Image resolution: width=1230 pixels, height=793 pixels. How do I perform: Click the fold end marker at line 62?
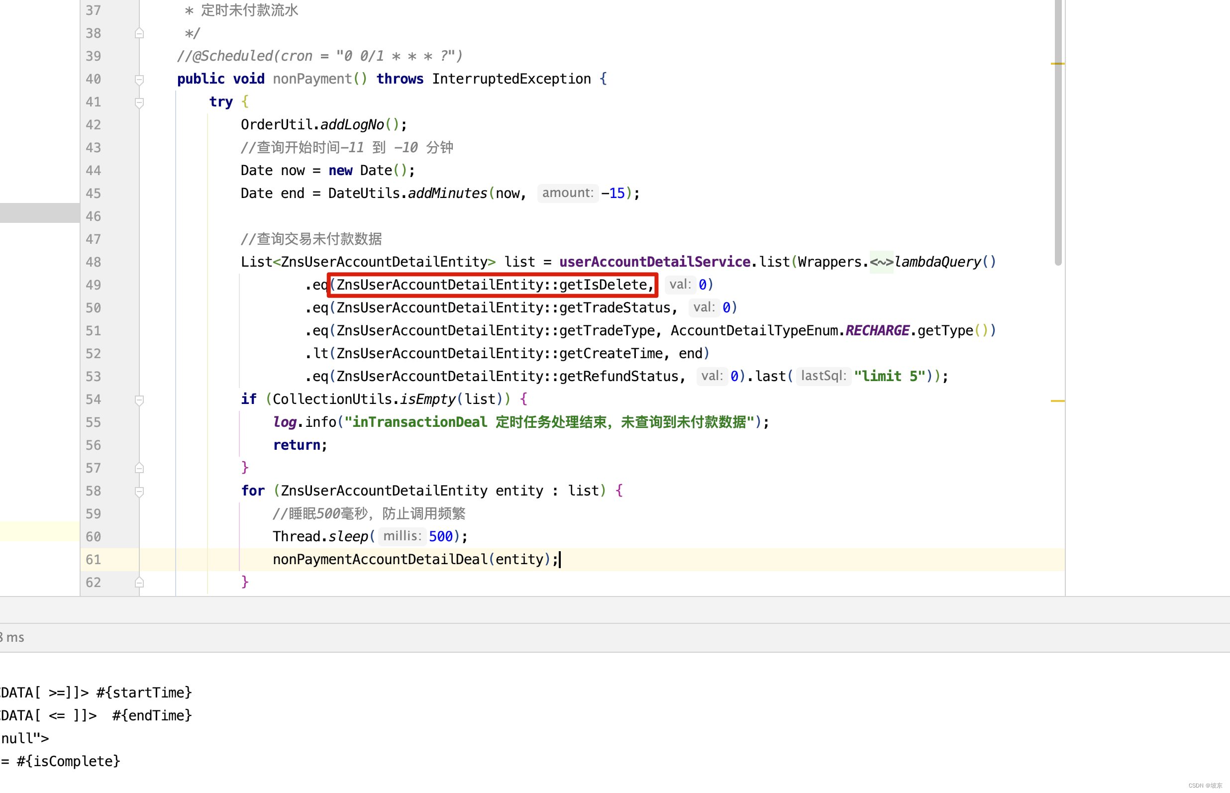(139, 583)
